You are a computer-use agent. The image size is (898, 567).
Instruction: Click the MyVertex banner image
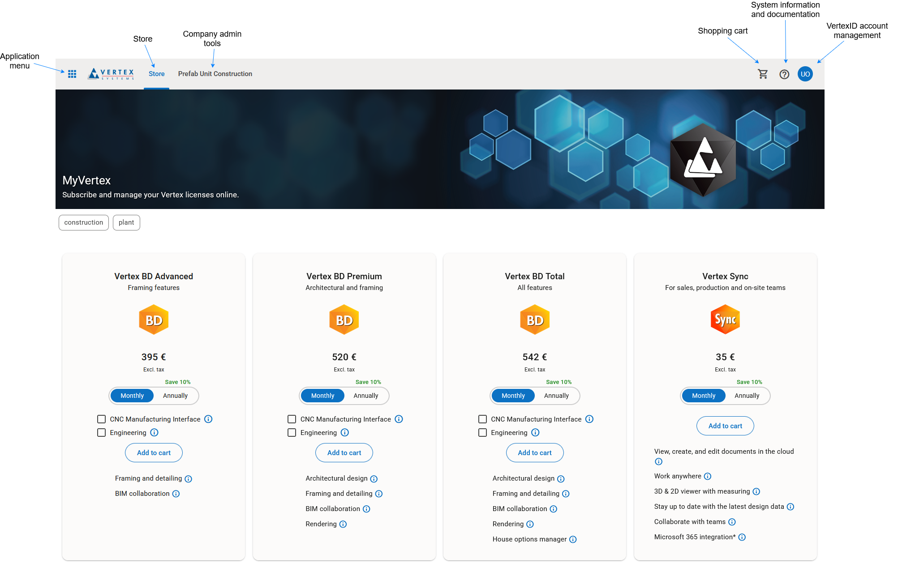[440, 149]
